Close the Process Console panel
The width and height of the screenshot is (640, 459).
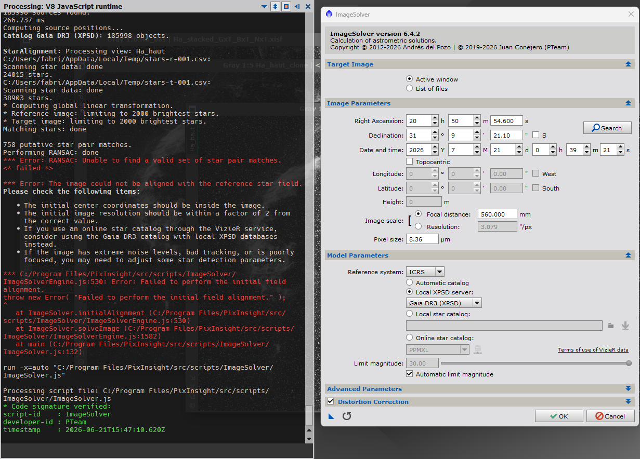[x=308, y=6]
